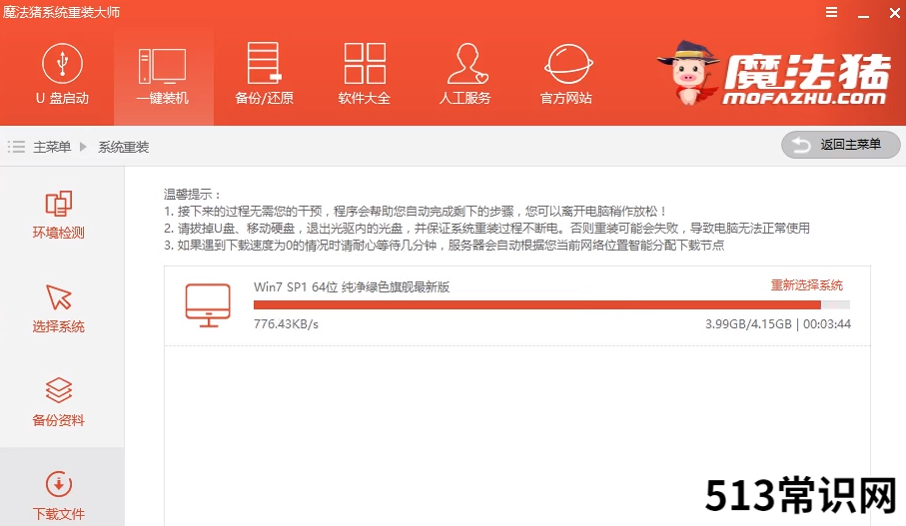Select the 选择系统 step in sidebar
This screenshot has width=906, height=526.
[58, 308]
